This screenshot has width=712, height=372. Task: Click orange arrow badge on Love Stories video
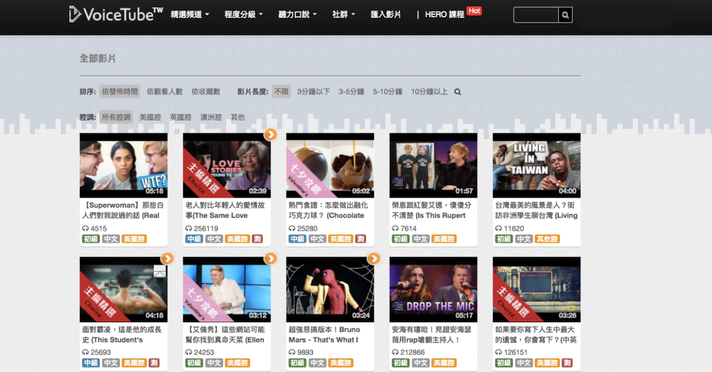(x=271, y=134)
